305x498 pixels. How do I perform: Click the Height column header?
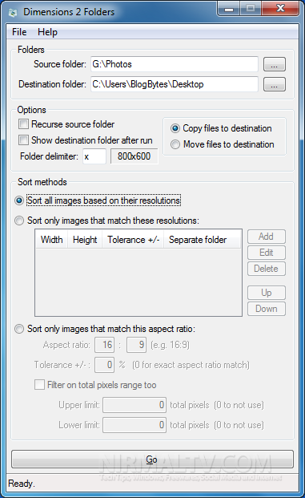85,240
